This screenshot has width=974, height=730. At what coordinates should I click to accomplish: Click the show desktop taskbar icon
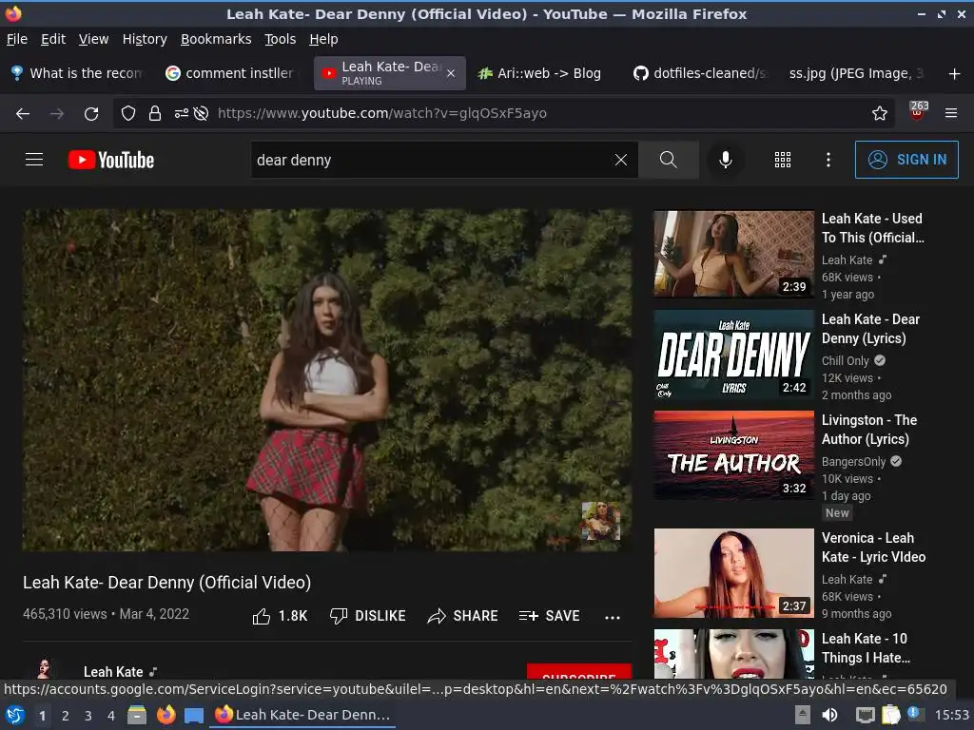click(x=194, y=715)
